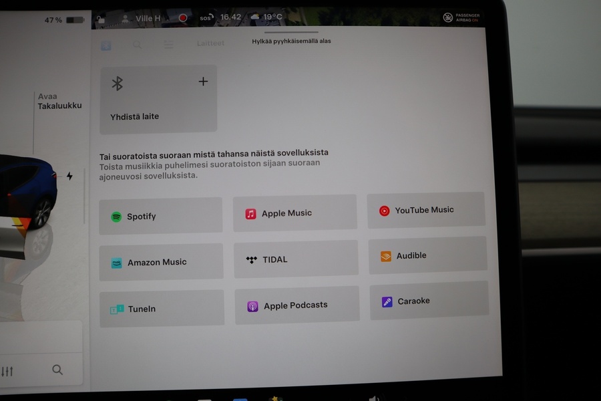Select Amazon Music
This screenshot has width=601, height=401.
pyautogui.click(x=161, y=262)
